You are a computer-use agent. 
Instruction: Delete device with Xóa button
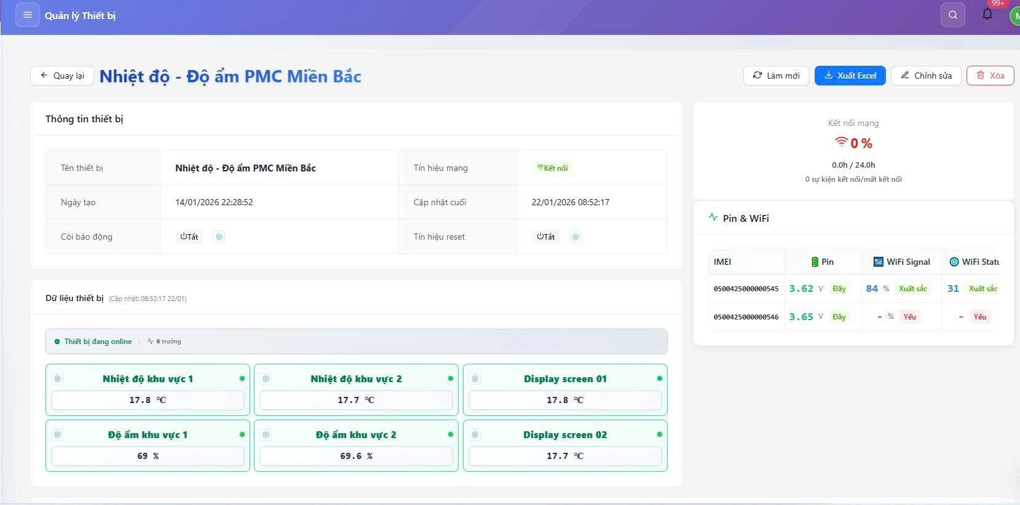point(990,76)
